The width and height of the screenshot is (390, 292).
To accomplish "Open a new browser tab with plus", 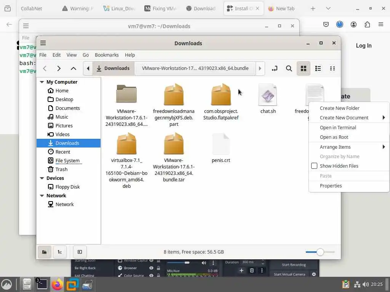I will pos(313,8).
